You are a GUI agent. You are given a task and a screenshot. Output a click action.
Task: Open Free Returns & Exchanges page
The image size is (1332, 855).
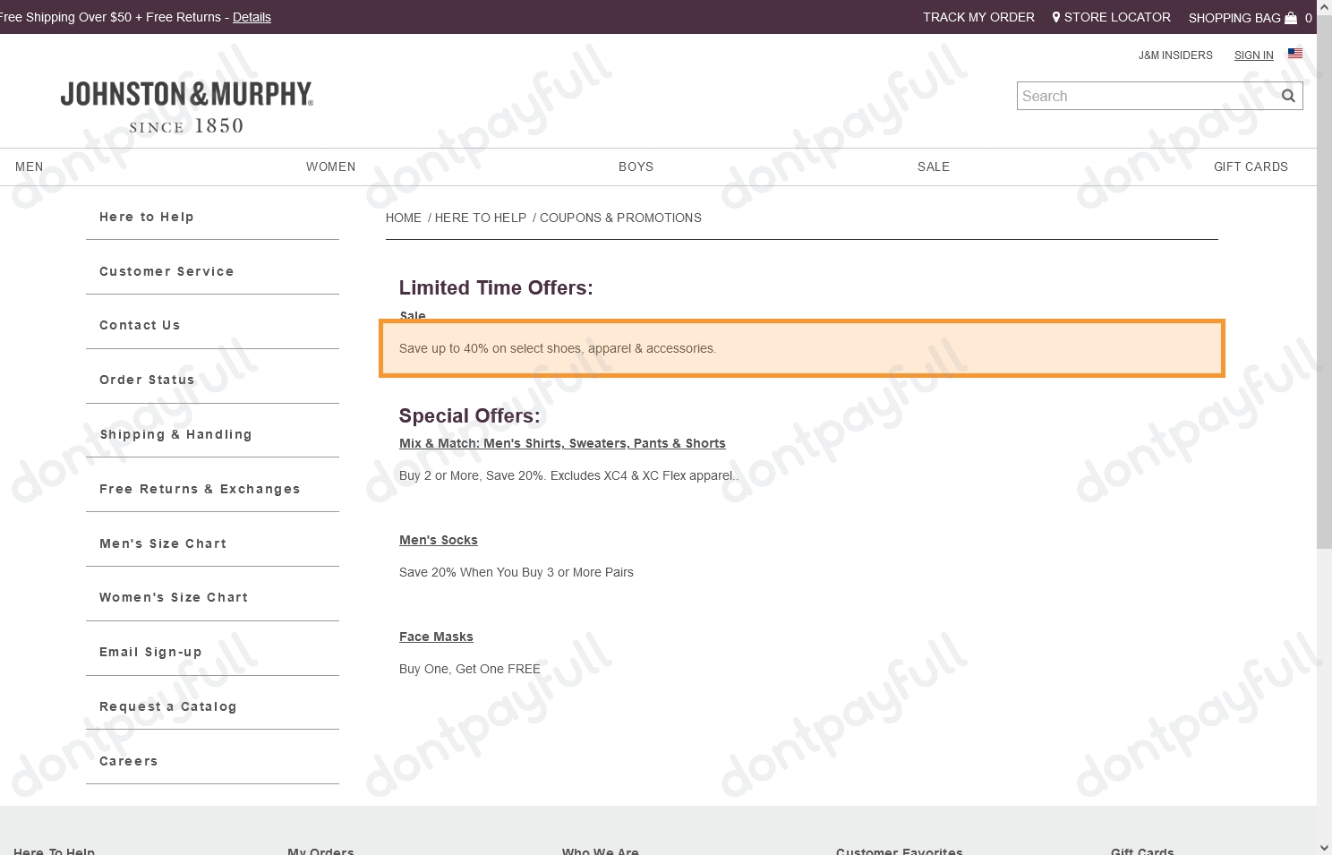click(x=200, y=489)
